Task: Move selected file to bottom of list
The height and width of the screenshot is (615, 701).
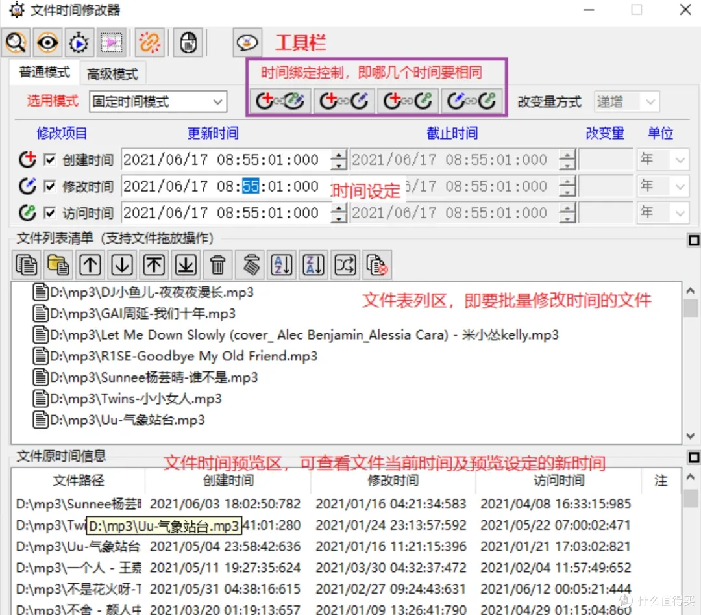Action: 186,265
